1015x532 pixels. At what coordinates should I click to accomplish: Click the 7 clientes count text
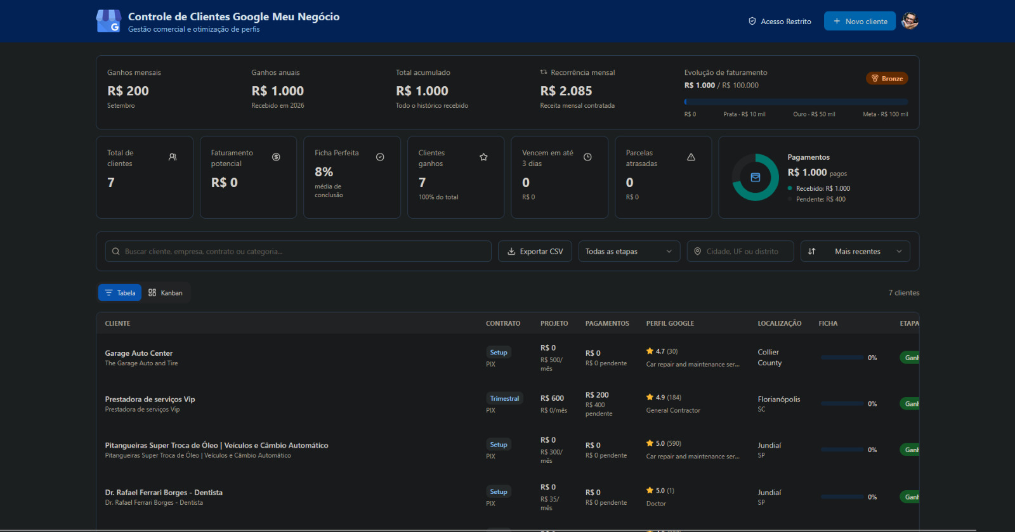click(904, 292)
